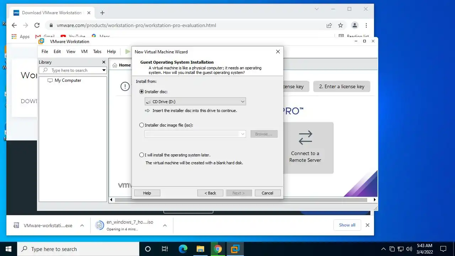This screenshot has height=256, width=455.
Task: Bookmark this page with the star icon
Action: pos(341,25)
